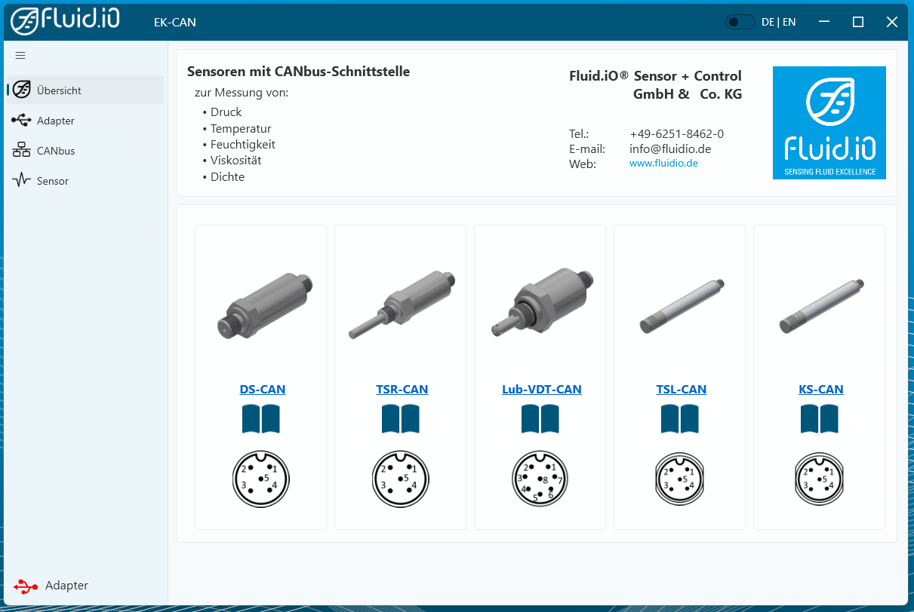Viewport: 914px width, 612px height.
Task: Click the TSR-CAN sensor product image
Action: click(400, 305)
